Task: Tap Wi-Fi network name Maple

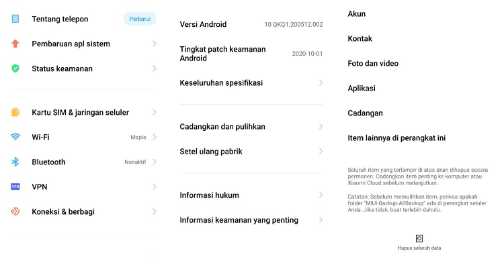Action: pyautogui.click(x=138, y=137)
